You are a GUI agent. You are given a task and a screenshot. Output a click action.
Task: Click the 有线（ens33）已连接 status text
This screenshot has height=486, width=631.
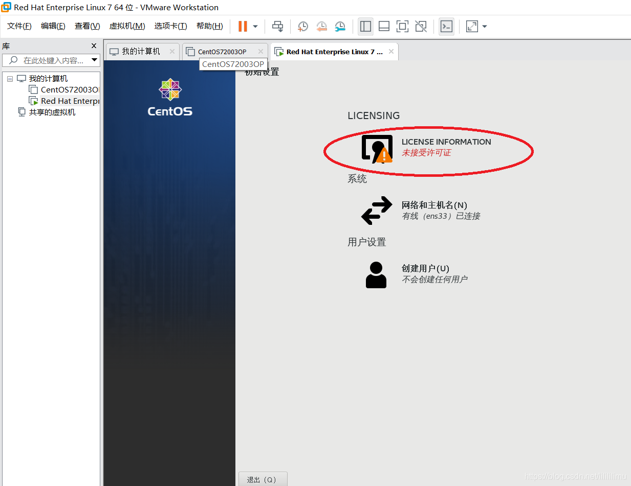click(x=441, y=216)
